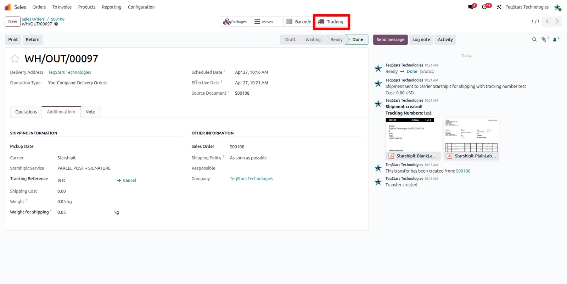The image size is (567, 284).
Task: Create a new record with New button
Action: pyautogui.click(x=13, y=22)
